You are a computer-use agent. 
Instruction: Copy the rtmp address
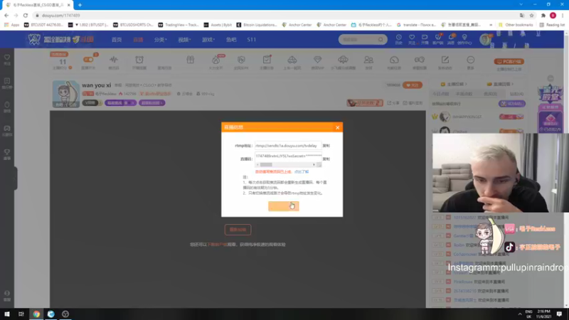coord(326,146)
